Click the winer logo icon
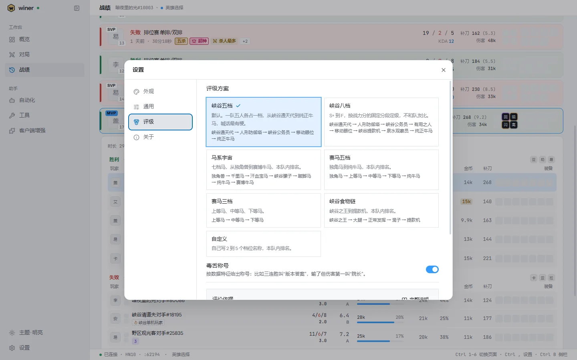The height and width of the screenshot is (360, 577). click(x=11, y=8)
